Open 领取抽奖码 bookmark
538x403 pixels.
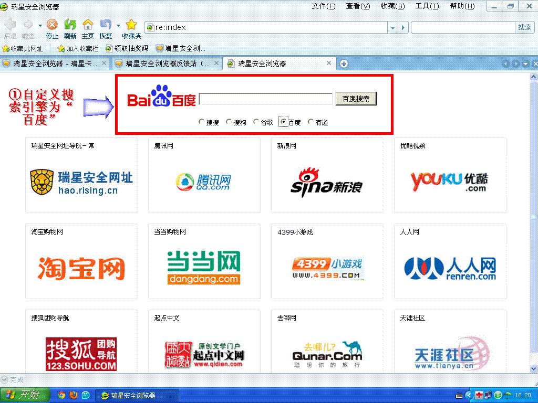tap(127, 49)
